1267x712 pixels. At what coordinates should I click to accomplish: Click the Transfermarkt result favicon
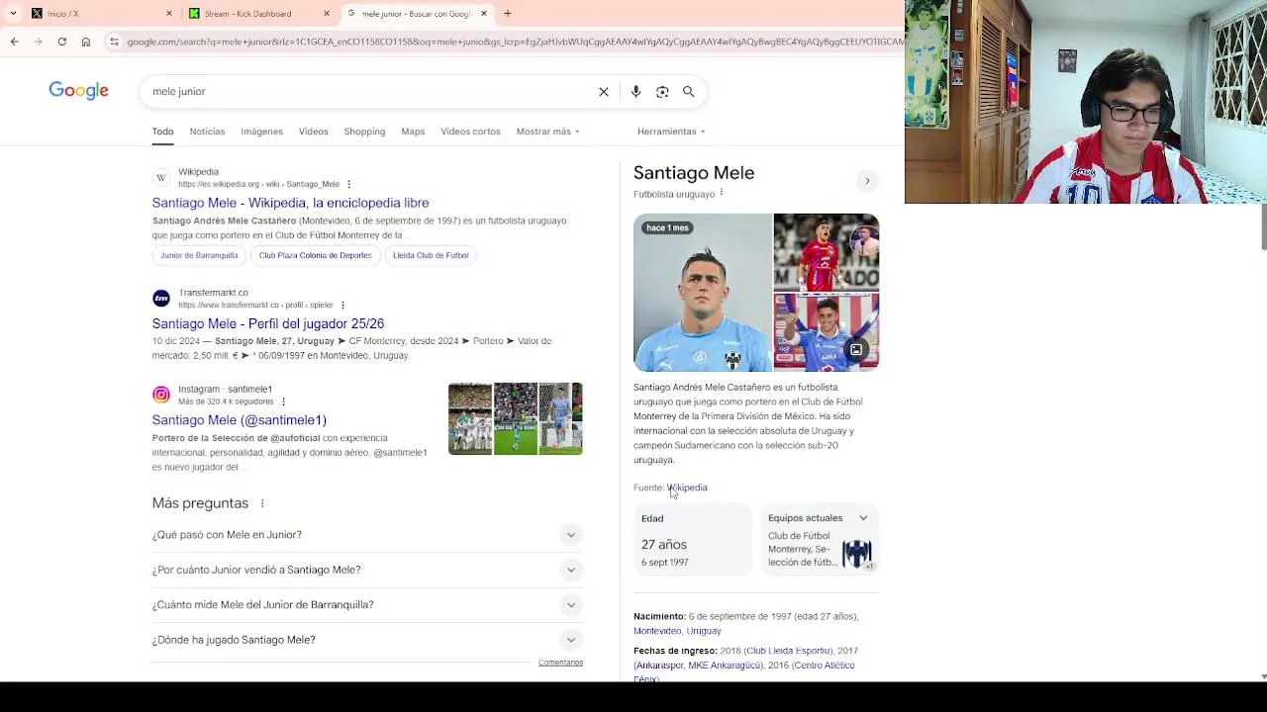coord(161,299)
